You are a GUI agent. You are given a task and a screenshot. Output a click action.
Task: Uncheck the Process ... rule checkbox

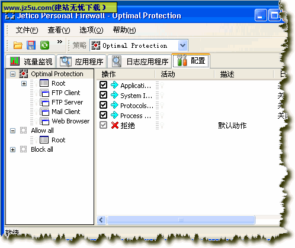click(x=103, y=115)
